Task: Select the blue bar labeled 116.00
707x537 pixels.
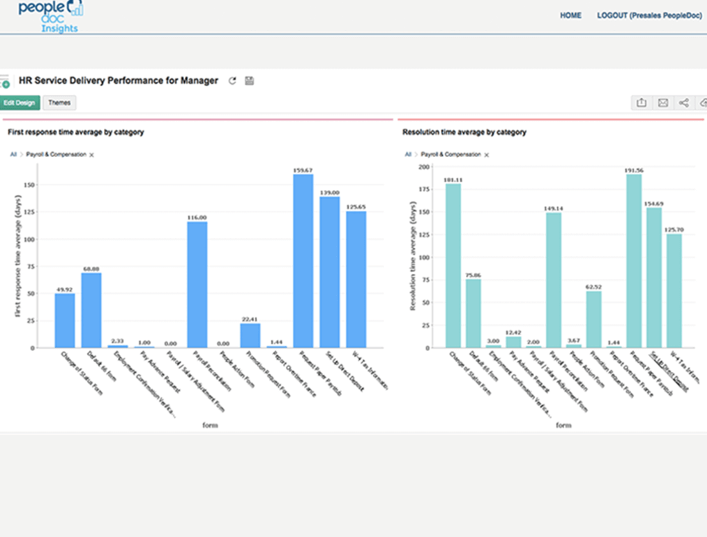Action: [x=197, y=285]
